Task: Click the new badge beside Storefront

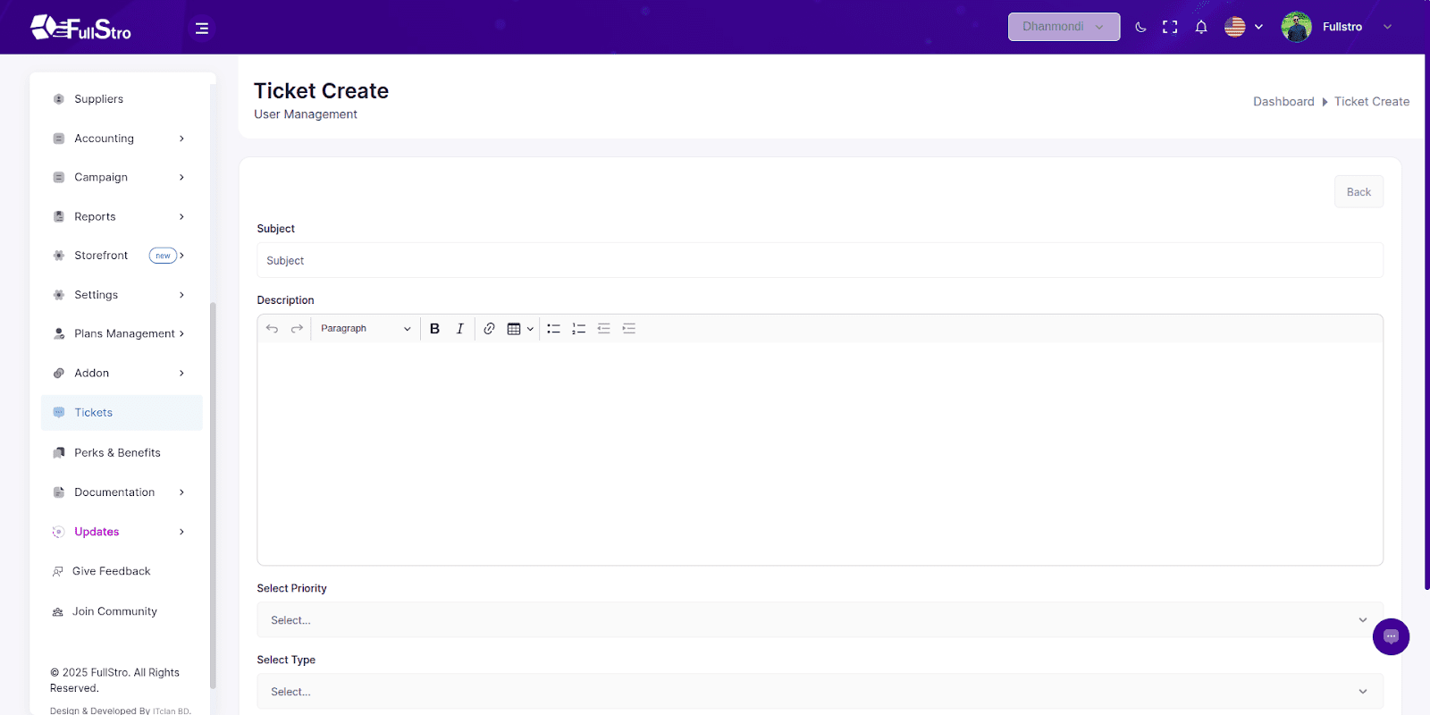Action: 163,256
